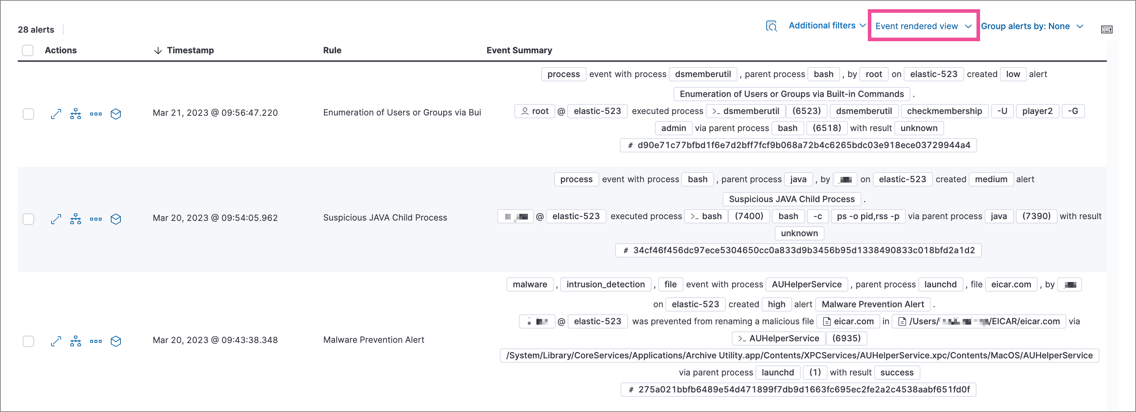This screenshot has height=412, width=1136.
Task: Open event analyzer for the Enumeration alert
Action: [x=75, y=113]
